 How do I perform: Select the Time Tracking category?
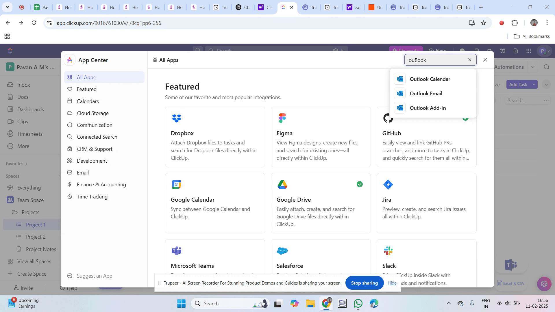pos(92,197)
